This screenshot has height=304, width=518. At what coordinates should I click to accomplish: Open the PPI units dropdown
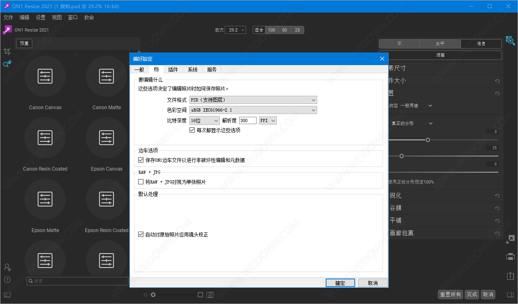tap(268, 120)
